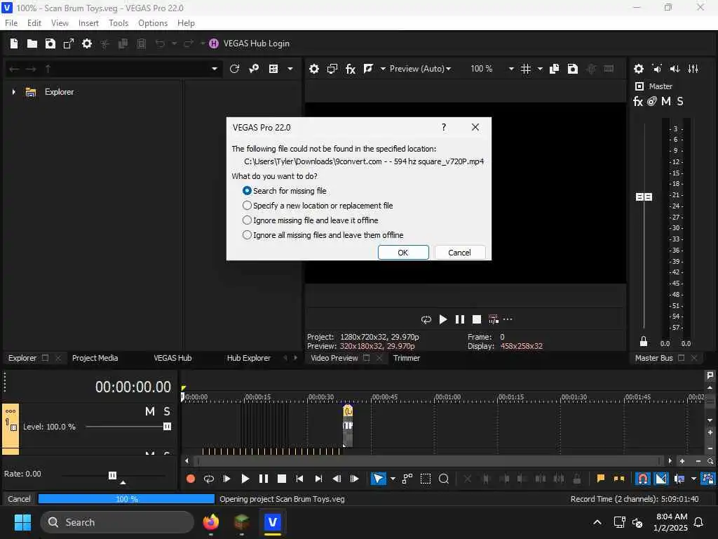This screenshot has height=539, width=718.
Task: Go to end of timeline
Action: 318,479
